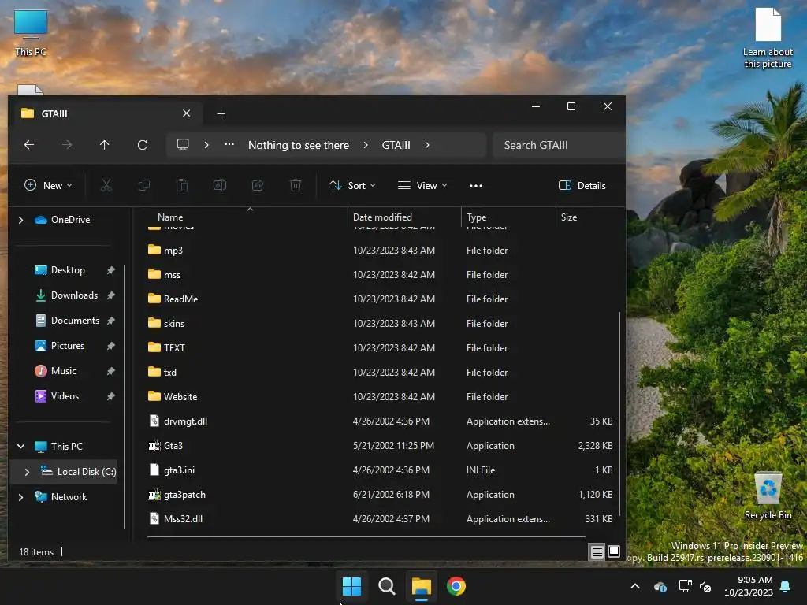The height and width of the screenshot is (605, 807).
Task: Switch to details list view icon in status bar
Action: (597, 552)
